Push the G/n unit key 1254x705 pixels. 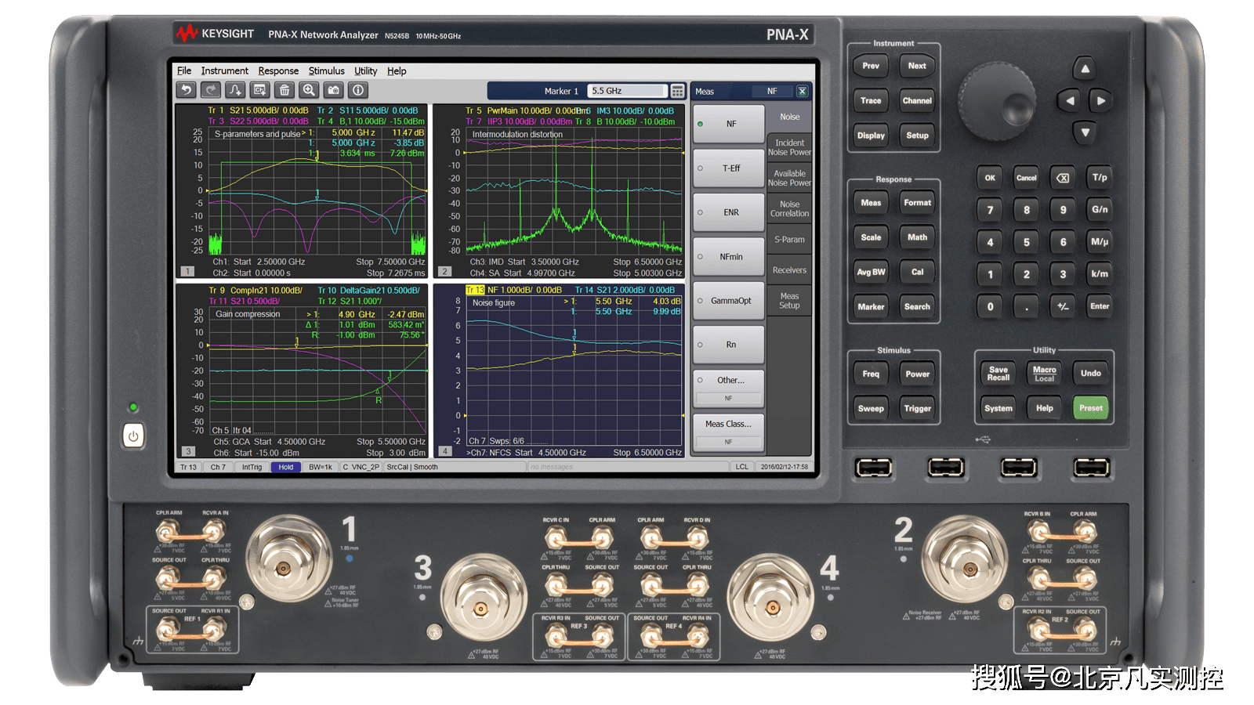pos(1100,210)
